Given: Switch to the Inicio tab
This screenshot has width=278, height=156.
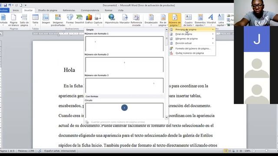Looking at the screenshot, I should coord(16,10).
